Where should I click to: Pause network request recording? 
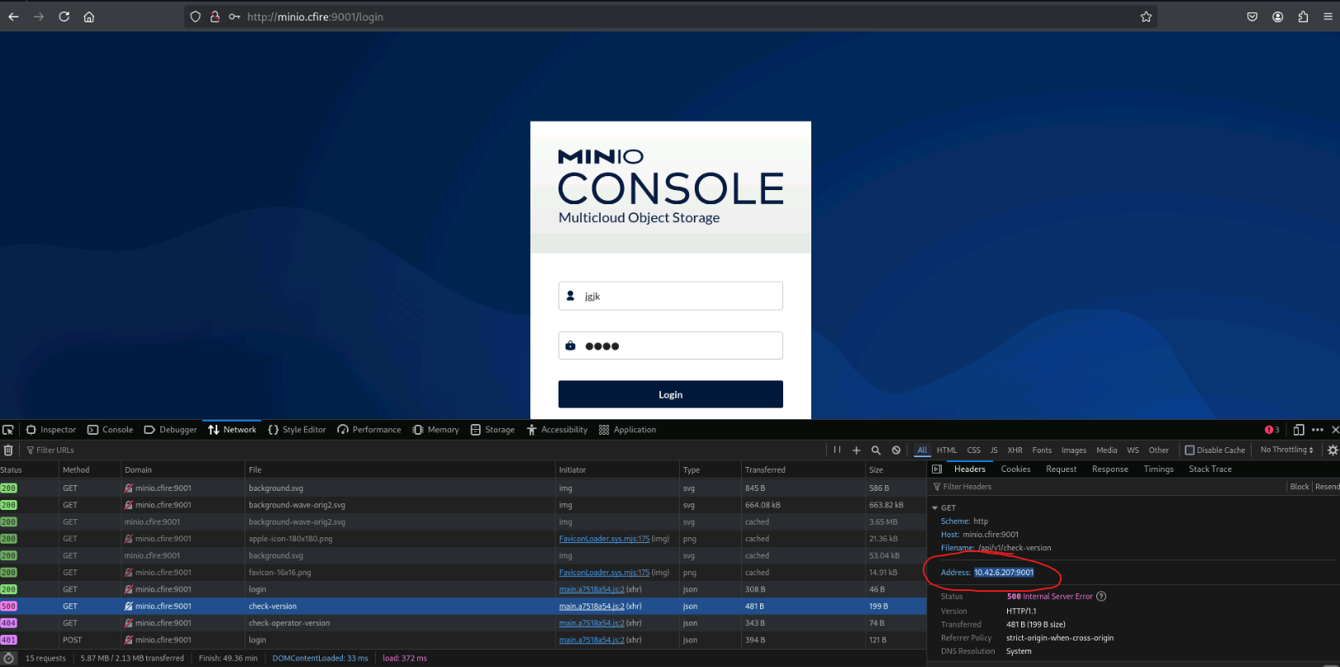click(837, 450)
